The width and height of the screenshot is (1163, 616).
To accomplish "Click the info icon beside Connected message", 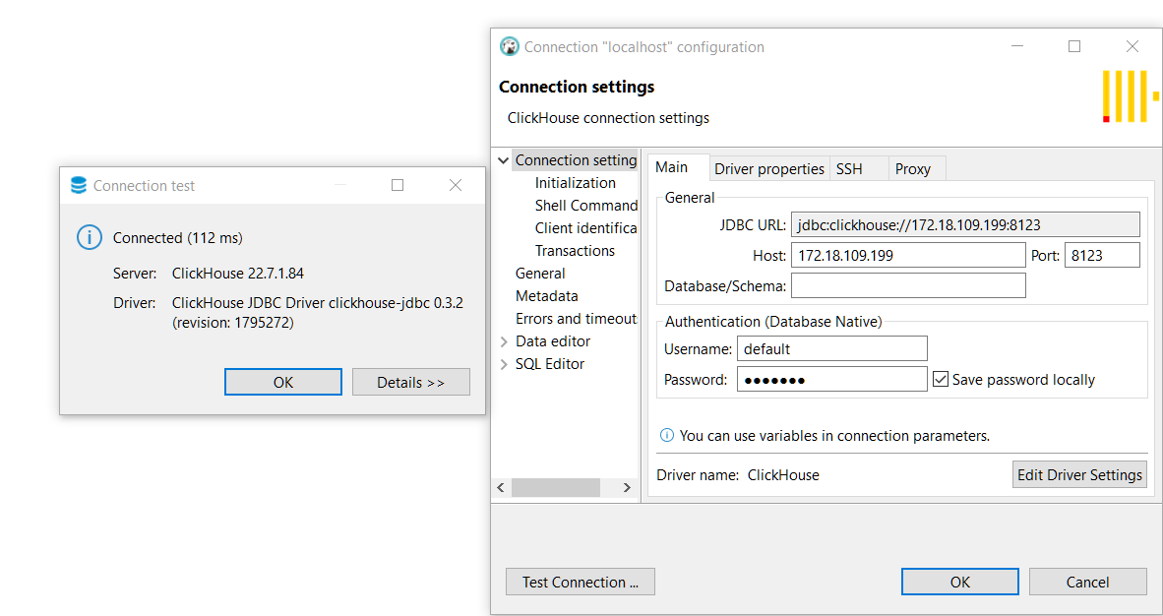I will (x=89, y=237).
